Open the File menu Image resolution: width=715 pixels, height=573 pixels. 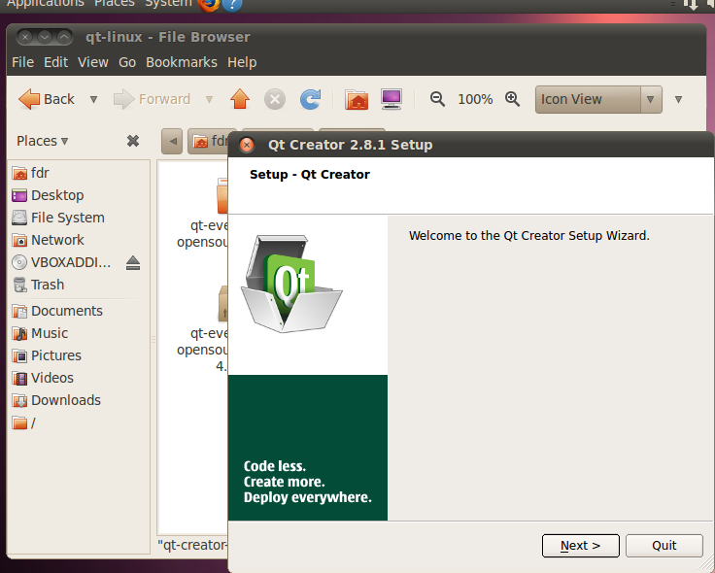point(22,62)
